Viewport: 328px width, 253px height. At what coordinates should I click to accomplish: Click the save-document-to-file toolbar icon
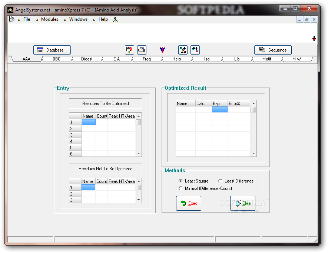coord(129,50)
